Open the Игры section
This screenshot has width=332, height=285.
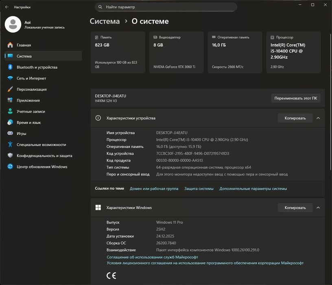21,134
